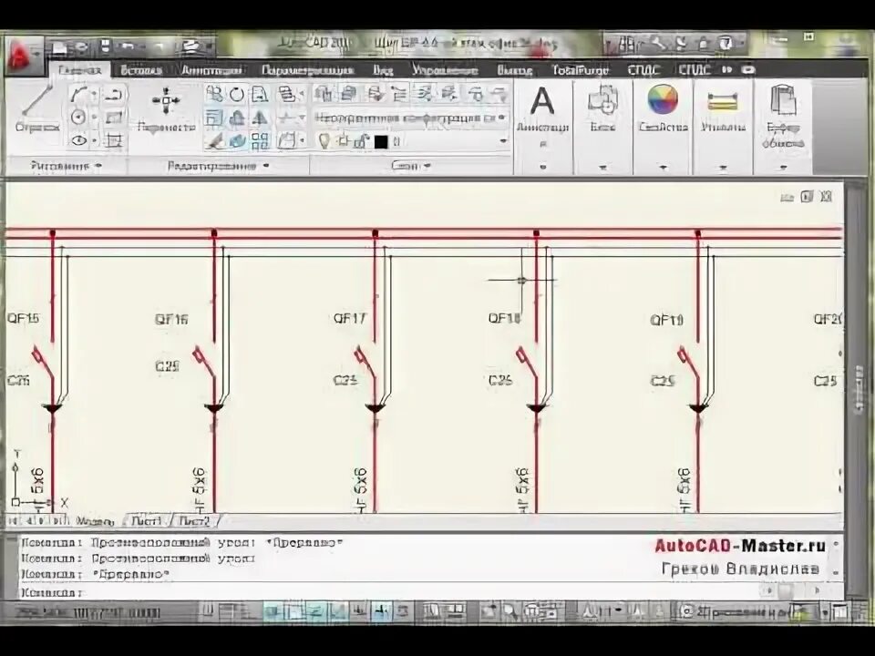Select the Отрезок line tool
This screenshot has height=656, width=875.
pos(36,108)
